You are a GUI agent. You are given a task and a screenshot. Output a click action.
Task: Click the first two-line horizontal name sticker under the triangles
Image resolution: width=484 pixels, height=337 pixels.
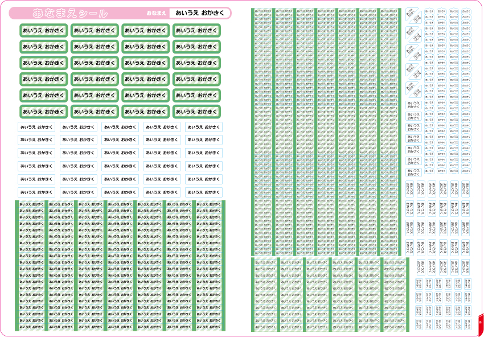(413, 105)
